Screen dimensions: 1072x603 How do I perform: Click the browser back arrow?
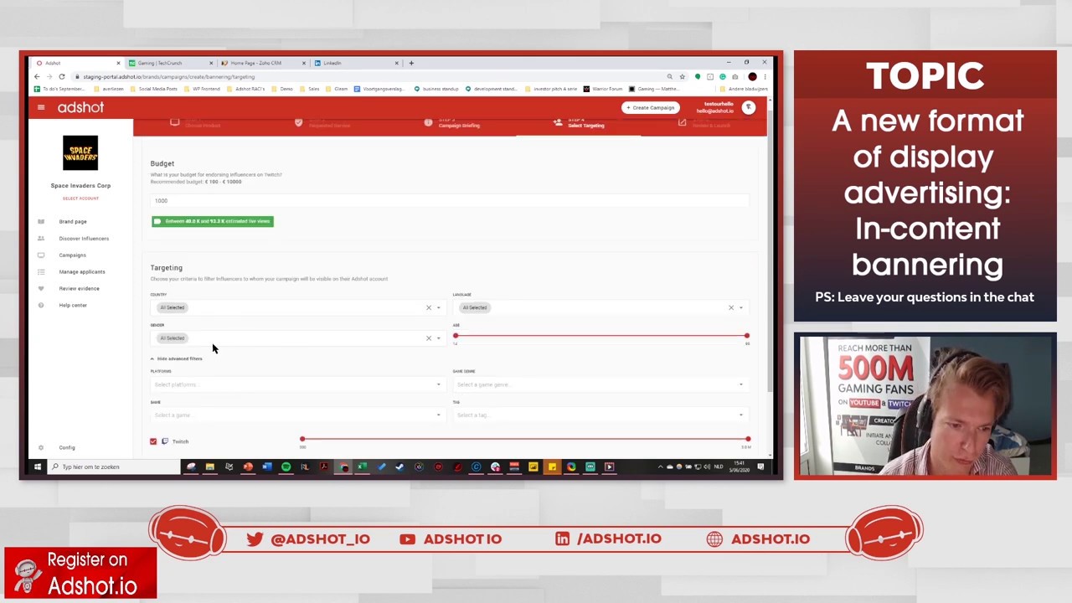(x=37, y=76)
